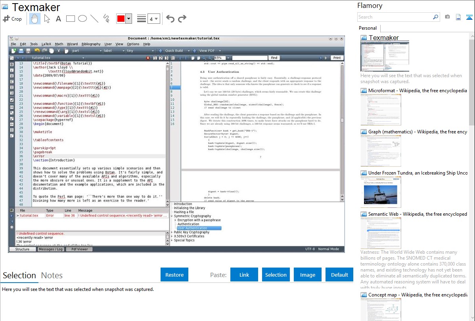Viewport: 475px width, 321px height.
Task: Click the blue collapse-to-top arrow icon
Action: (469, 17)
